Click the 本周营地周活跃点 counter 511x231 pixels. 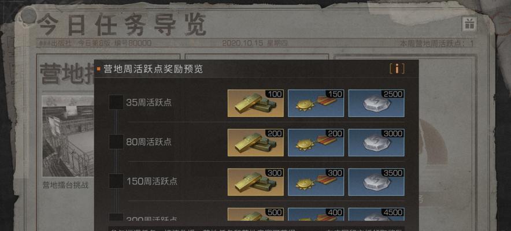[436, 43]
